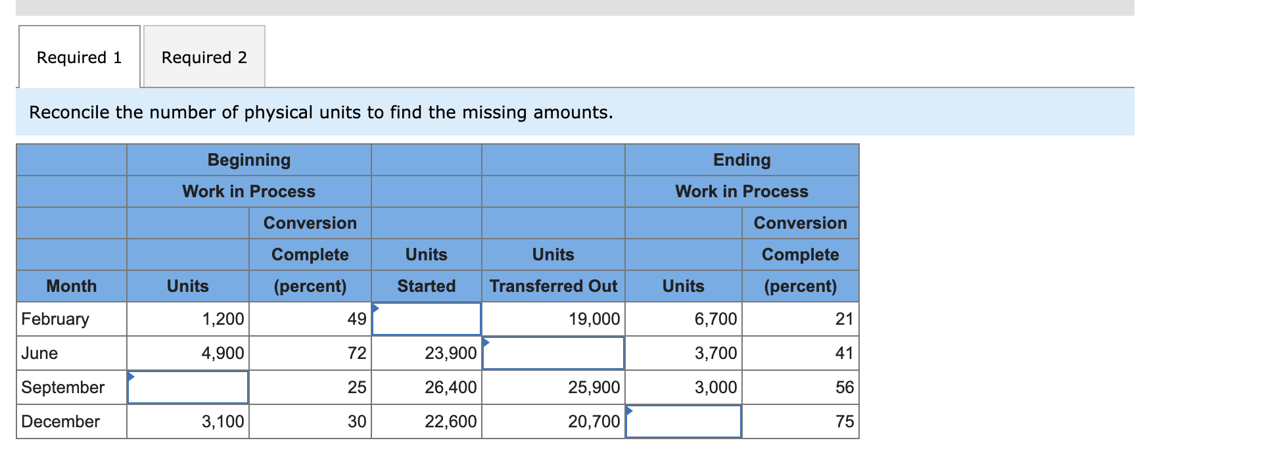The width and height of the screenshot is (1262, 451).
Task: Click the Units Started input for February
Action: coord(426,319)
